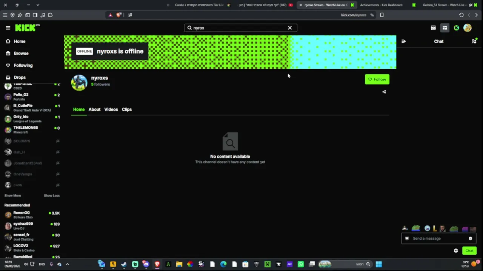Open the user profile avatar menu
The image size is (483, 271).
click(x=468, y=28)
